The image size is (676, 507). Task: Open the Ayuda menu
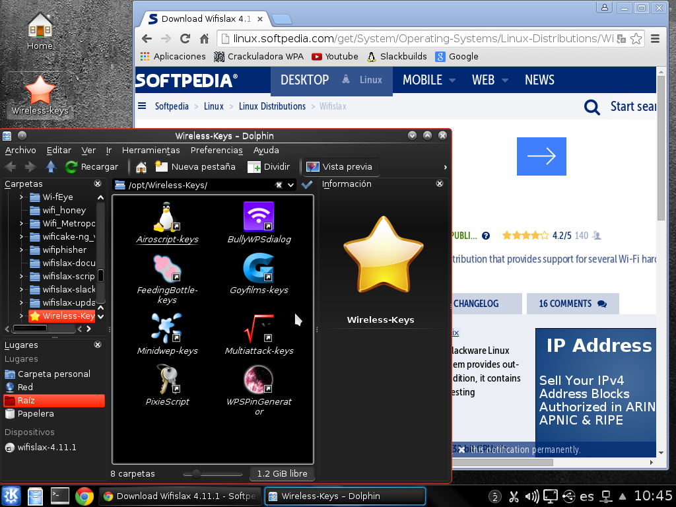(x=266, y=150)
